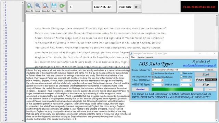Click the Zoom Out magnifier icon
The width and height of the screenshot is (219, 123).
[46, 6]
